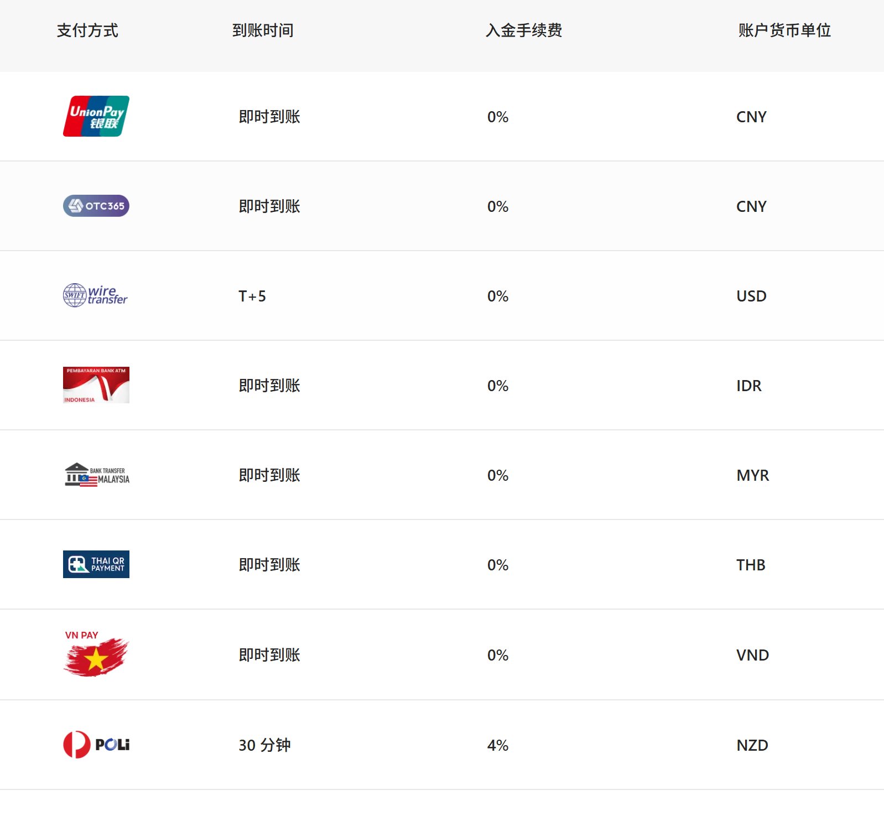Select the THB currency label

tap(751, 565)
